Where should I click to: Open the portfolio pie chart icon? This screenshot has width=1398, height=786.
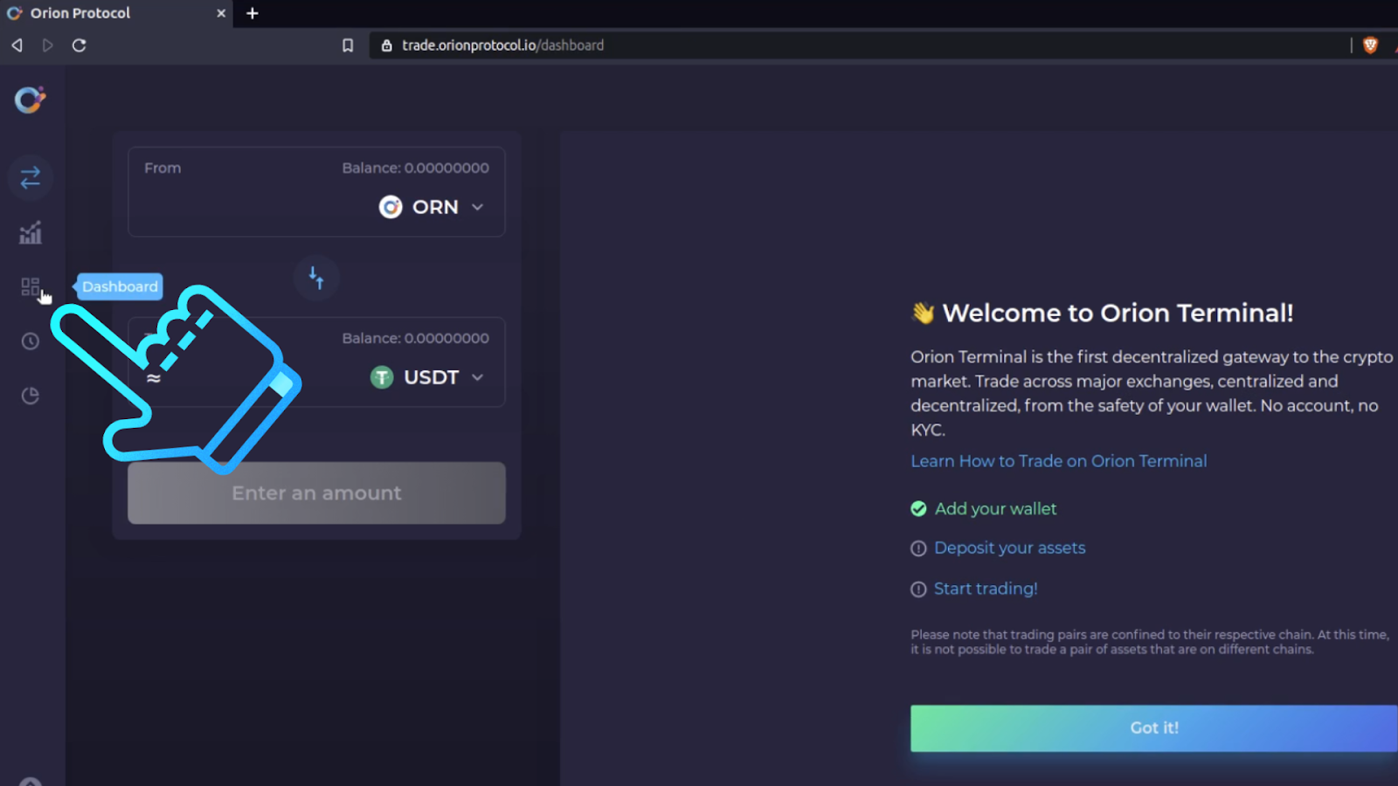point(31,396)
